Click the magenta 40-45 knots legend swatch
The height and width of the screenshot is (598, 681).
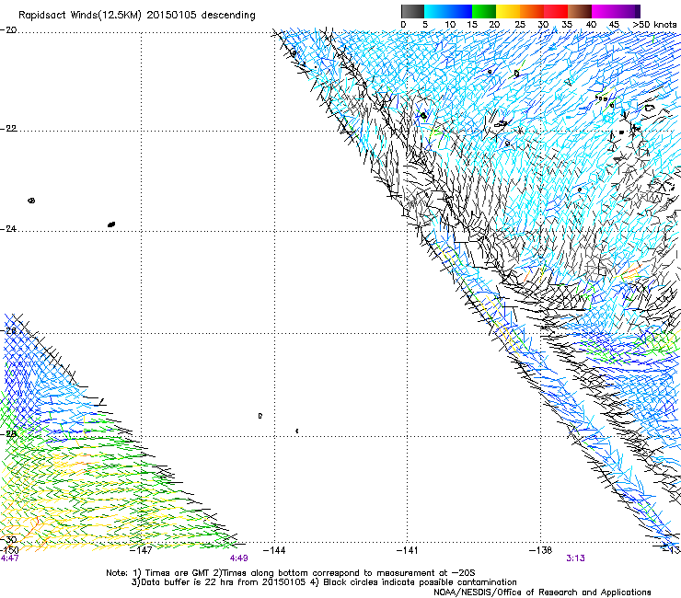pyautogui.click(x=604, y=11)
